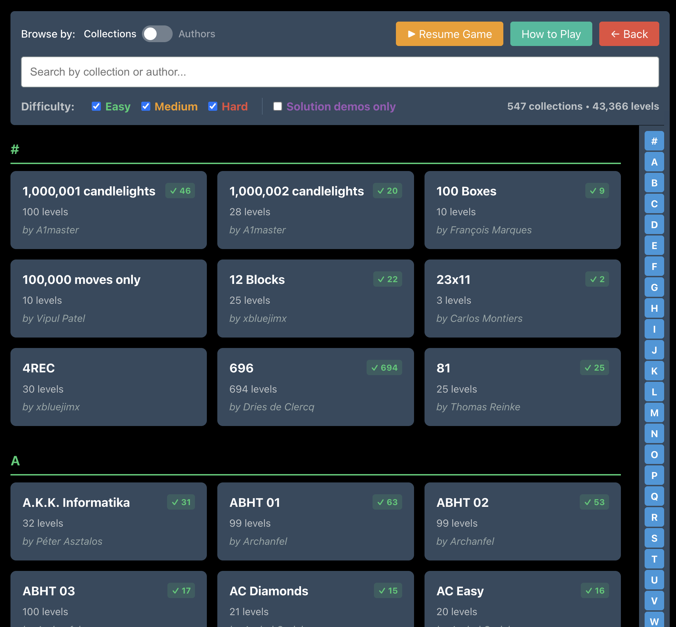The height and width of the screenshot is (627, 676).
Task: Jump to letter M in the index
Action: [654, 413]
